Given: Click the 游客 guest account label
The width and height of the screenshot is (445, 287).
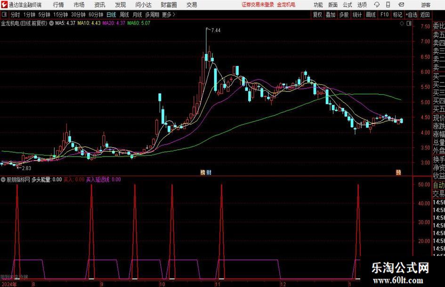Looking at the screenshot, I should point(426,5).
